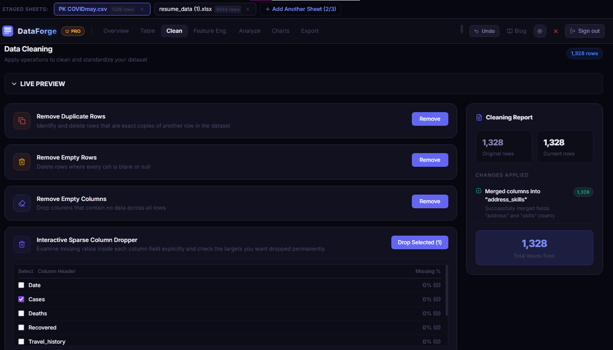Open the Table tab
Image resolution: width=613 pixels, height=350 pixels.
click(148, 31)
